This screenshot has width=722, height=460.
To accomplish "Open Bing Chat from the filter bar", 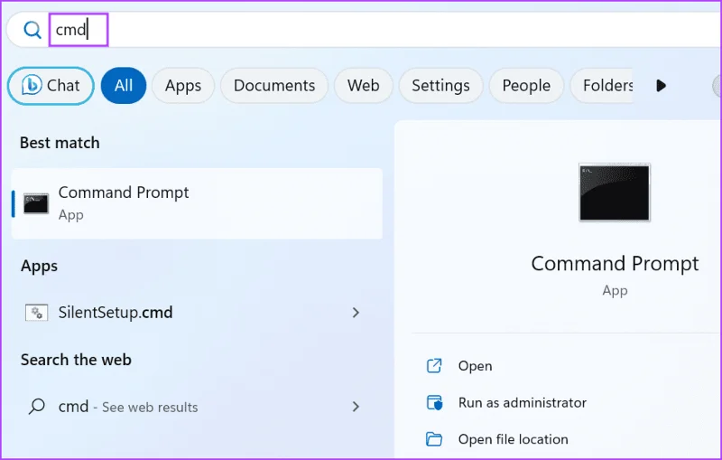I will point(51,86).
